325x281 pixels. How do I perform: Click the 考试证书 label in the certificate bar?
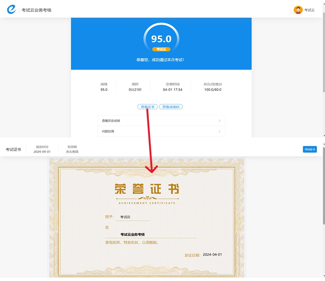(13, 150)
